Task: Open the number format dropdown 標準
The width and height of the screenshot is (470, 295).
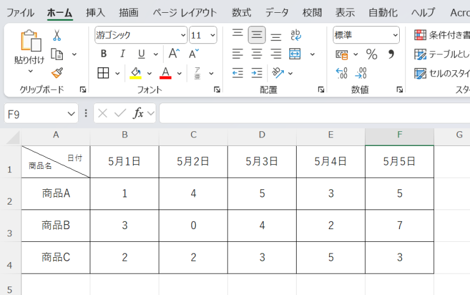Action: pyautogui.click(x=395, y=35)
